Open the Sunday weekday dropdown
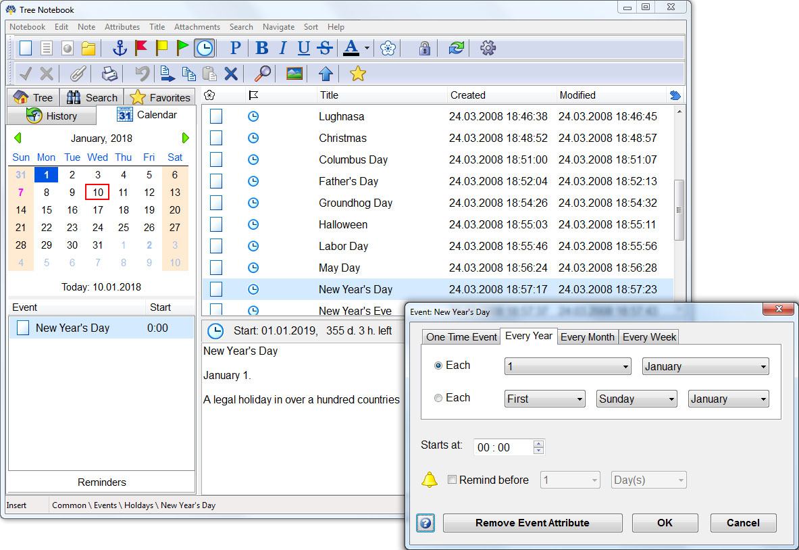799x550 pixels. click(636, 399)
